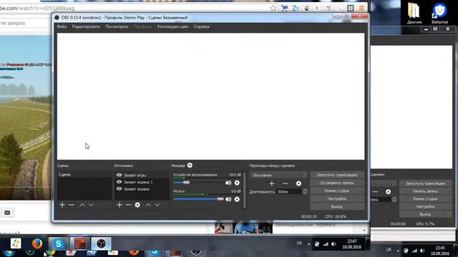Click the Остановить запись button
This screenshot has width=458, height=257.
tap(337, 183)
